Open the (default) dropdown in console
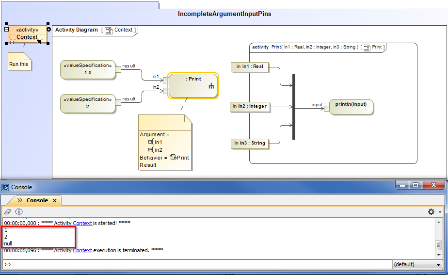 point(417,264)
